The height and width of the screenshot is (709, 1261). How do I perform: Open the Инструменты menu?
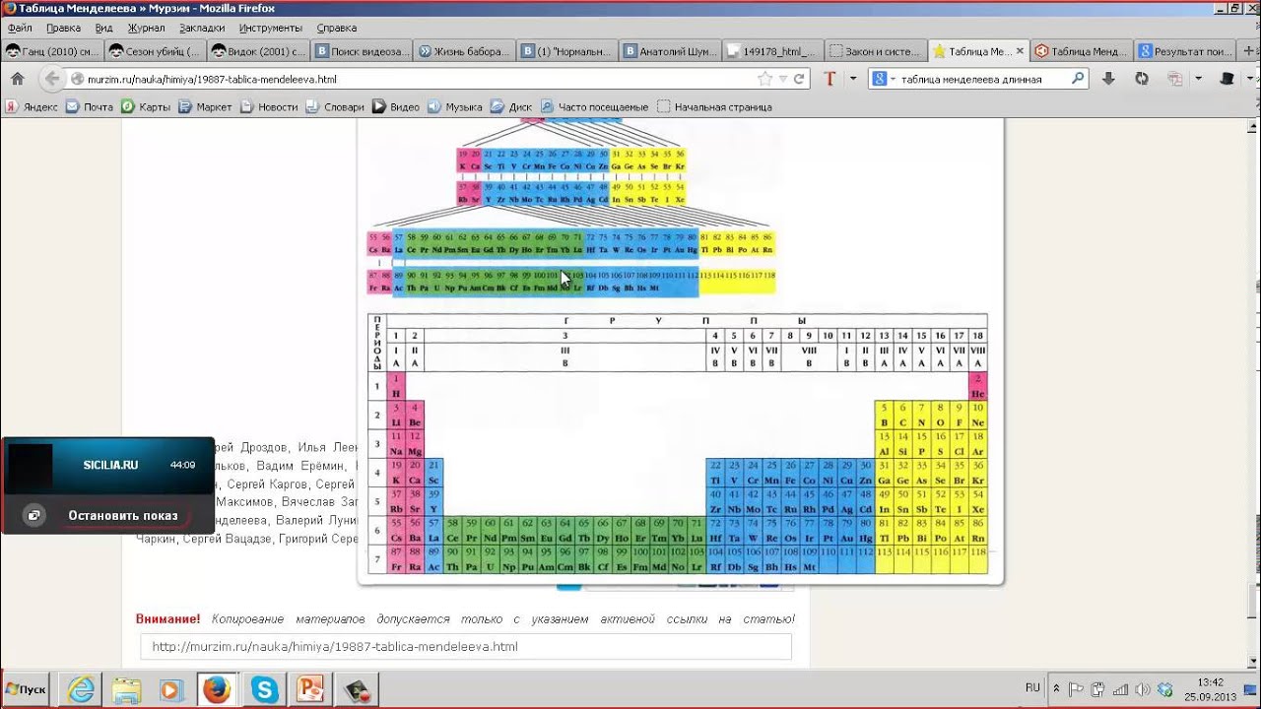[270, 28]
